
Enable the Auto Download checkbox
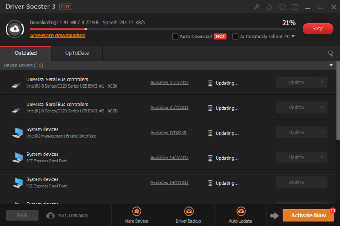point(175,37)
